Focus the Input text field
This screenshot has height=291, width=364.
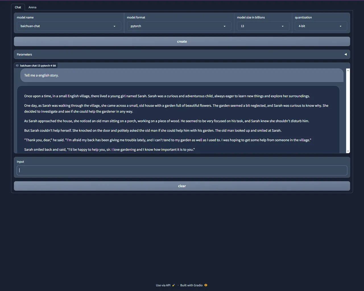tap(182, 170)
